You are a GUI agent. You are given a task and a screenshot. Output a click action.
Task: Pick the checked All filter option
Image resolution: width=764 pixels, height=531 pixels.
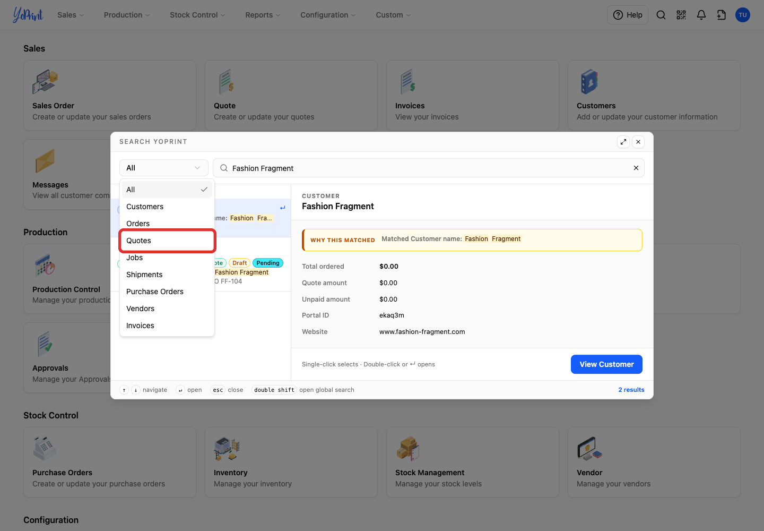(167, 190)
